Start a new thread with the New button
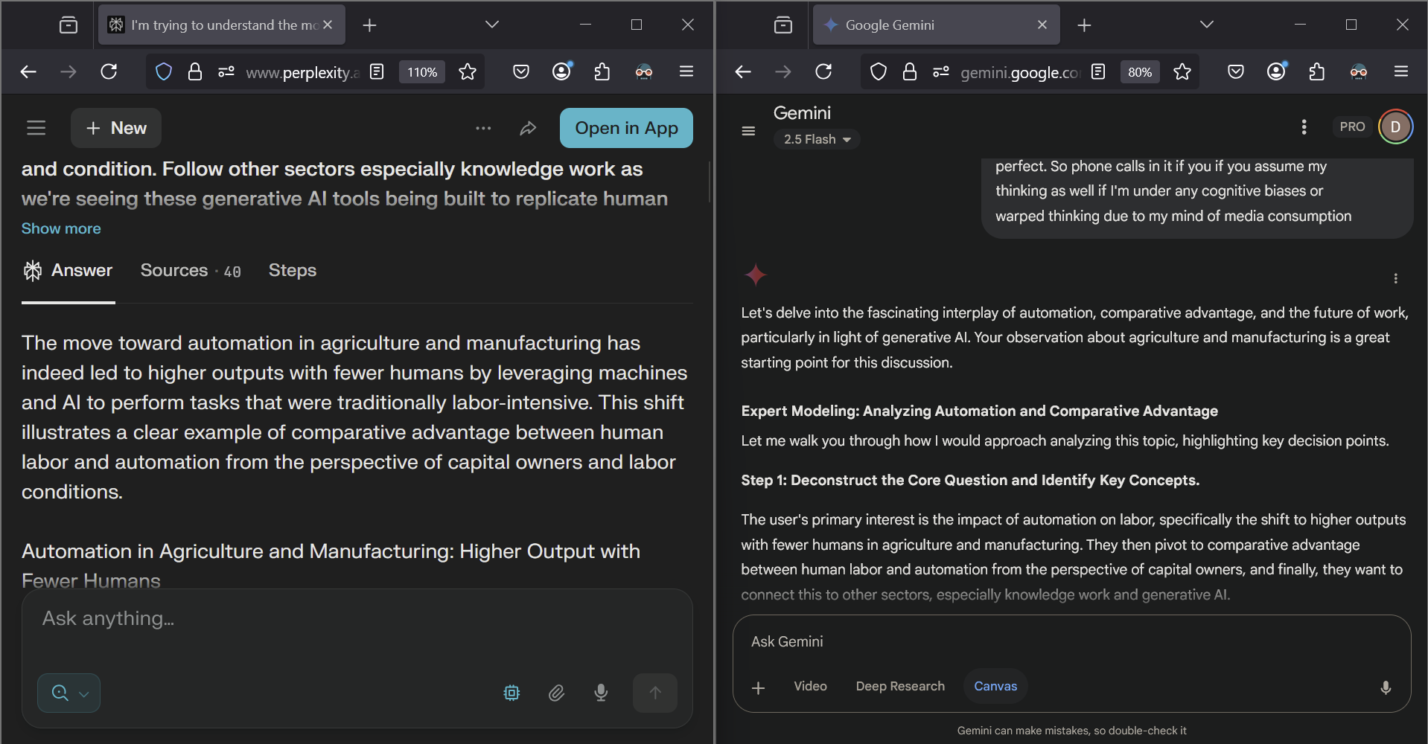This screenshot has width=1428, height=744. [116, 128]
